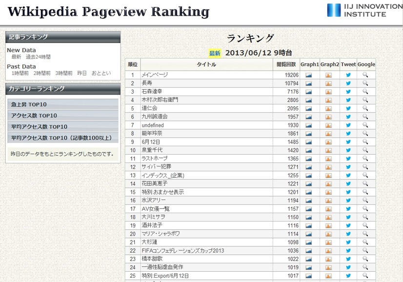Google search icon for マリア・シャラポワ row
The width and height of the screenshot is (403, 282).
365,234
